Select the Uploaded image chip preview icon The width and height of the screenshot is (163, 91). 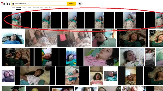coord(13,4)
